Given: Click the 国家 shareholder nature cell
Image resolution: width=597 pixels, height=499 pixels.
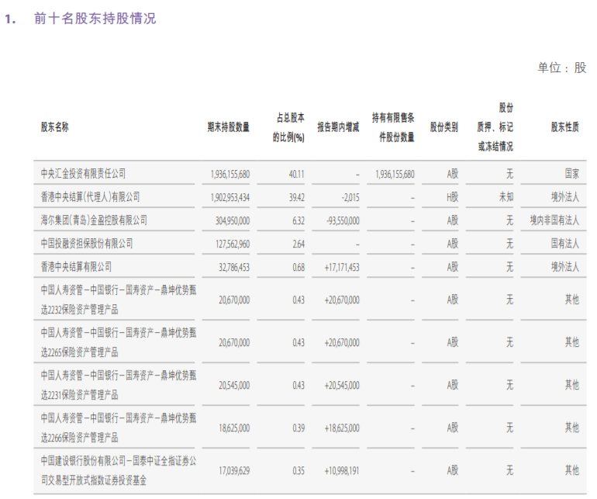Looking at the screenshot, I should point(571,174).
